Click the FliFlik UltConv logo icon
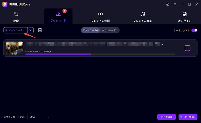Image resolution: width=201 pixels, height=123 pixels. 5,4
